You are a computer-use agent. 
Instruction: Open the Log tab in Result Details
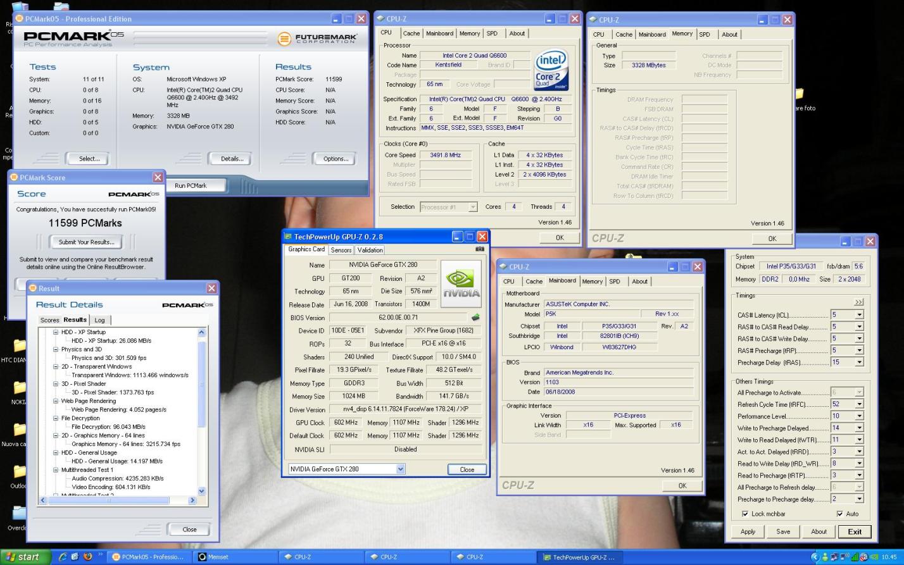click(x=99, y=320)
